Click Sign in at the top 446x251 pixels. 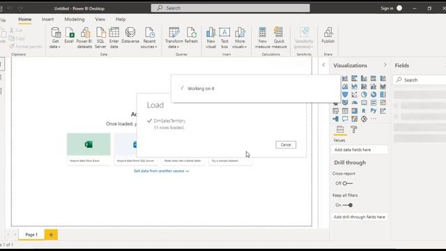click(387, 8)
